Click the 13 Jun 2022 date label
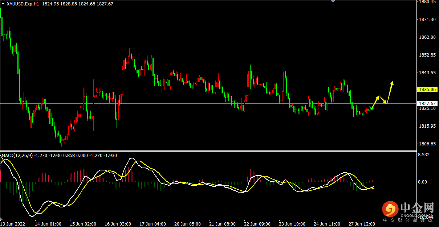 pyautogui.click(x=13, y=224)
